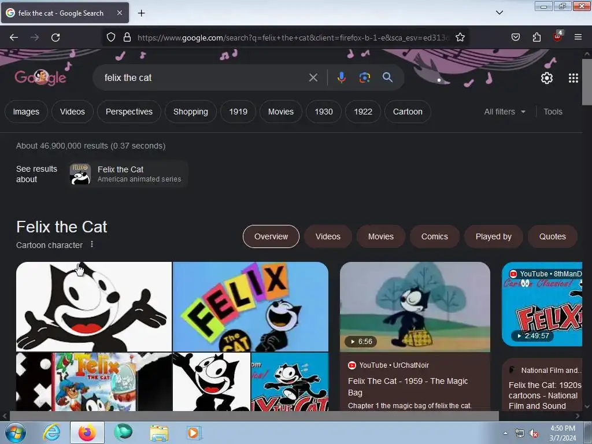Select Overview in the knowledge panel
592x444 pixels.
(x=271, y=236)
